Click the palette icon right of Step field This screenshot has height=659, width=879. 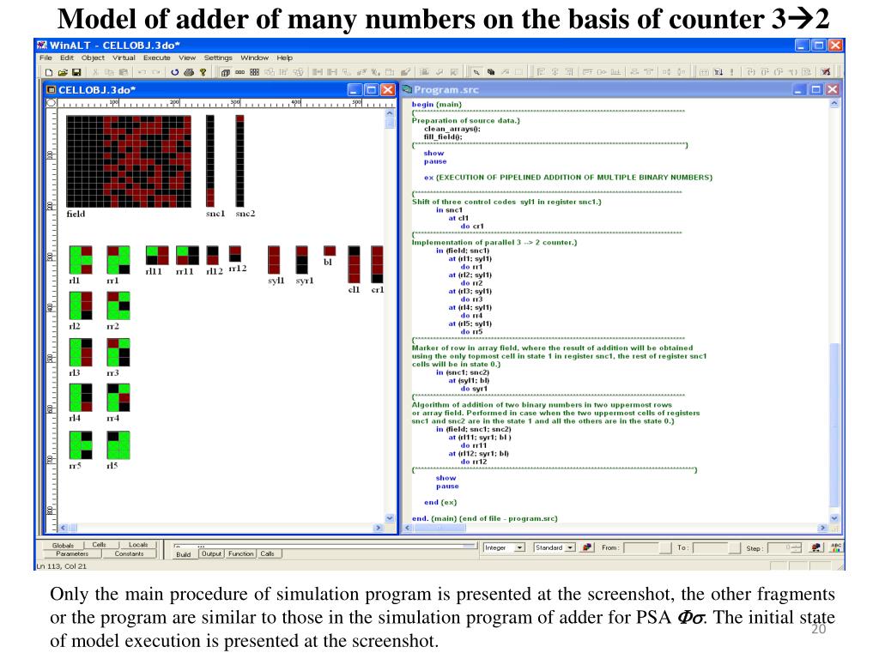pyautogui.click(x=816, y=547)
